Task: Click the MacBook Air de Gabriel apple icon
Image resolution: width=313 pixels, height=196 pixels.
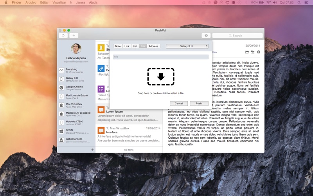Action: [x=61, y=114]
